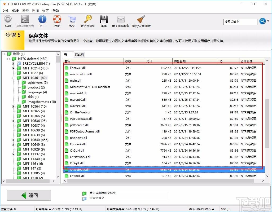Select the PDFOutputFormat.dll file name
The width and height of the screenshot is (272, 212).
[85, 131]
